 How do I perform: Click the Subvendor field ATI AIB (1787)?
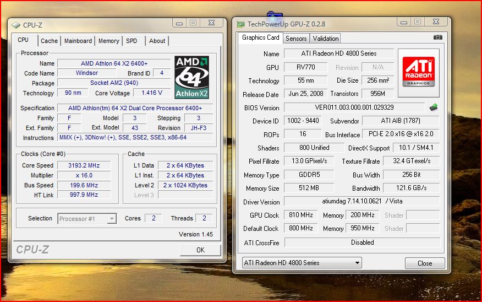(401, 120)
